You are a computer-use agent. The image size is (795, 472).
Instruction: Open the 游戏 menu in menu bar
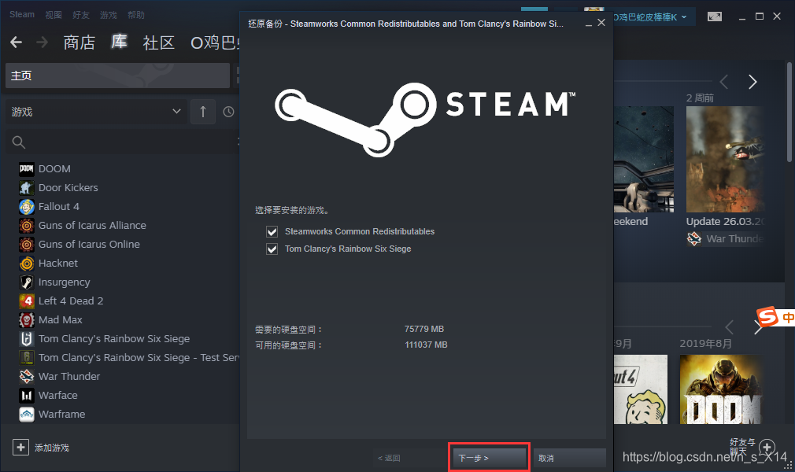tap(108, 15)
